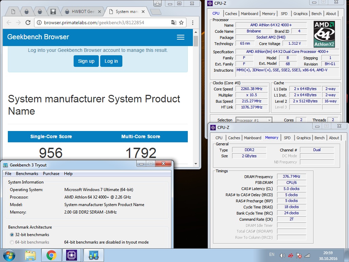Open translate icon in address bar
This screenshot has width=349, height=262.
173,23
